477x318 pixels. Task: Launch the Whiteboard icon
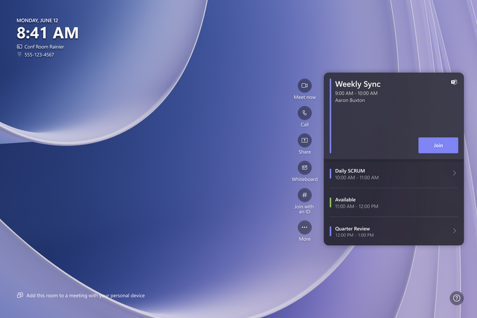305,168
